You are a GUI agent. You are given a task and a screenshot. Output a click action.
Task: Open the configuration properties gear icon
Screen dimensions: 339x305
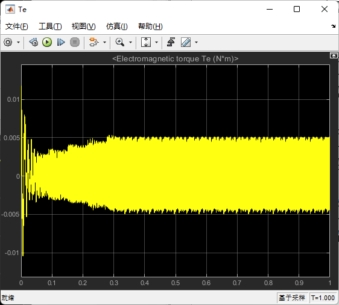pyautogui.click(x=8, y=42)
